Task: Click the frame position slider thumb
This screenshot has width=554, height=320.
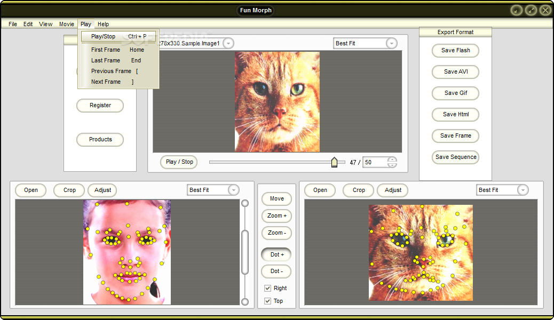Action: [x=334, y=162]
